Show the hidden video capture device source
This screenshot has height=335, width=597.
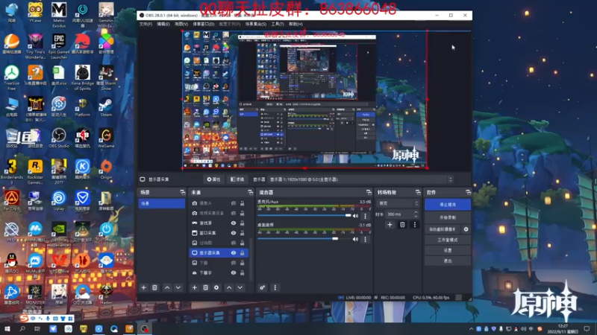point(234,213)
